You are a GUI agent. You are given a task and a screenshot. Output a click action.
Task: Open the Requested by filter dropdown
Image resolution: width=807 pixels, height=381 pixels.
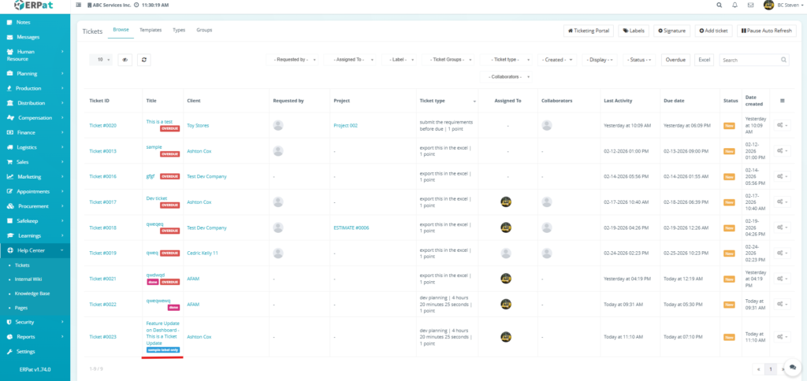point(294,60)
